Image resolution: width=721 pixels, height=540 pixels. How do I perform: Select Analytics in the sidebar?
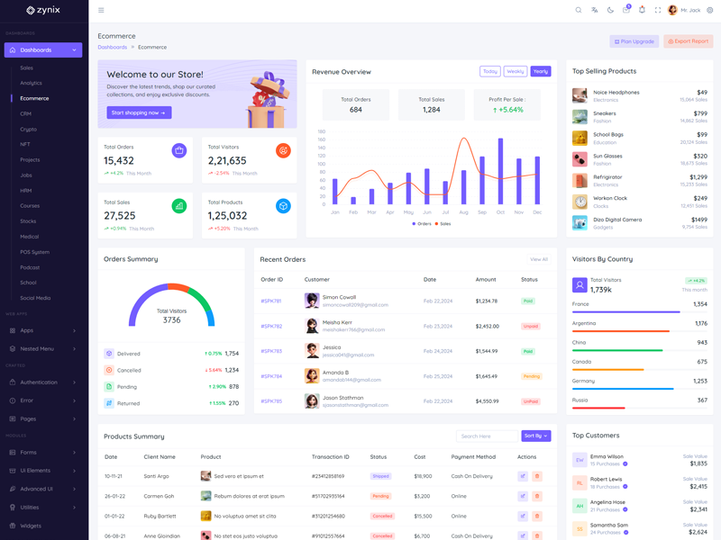[x=32, y=83]
